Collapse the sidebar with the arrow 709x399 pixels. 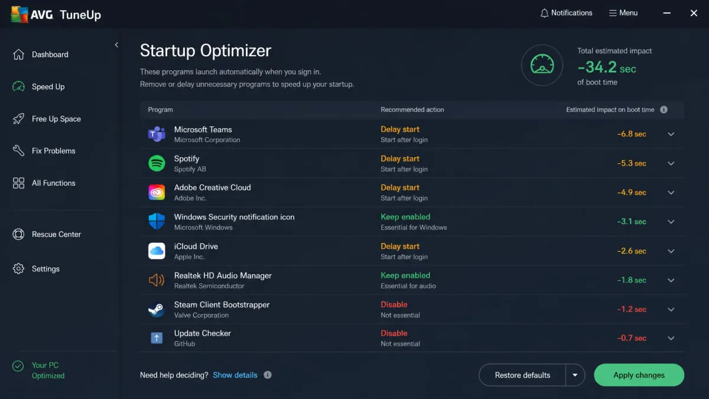(116, 45)
